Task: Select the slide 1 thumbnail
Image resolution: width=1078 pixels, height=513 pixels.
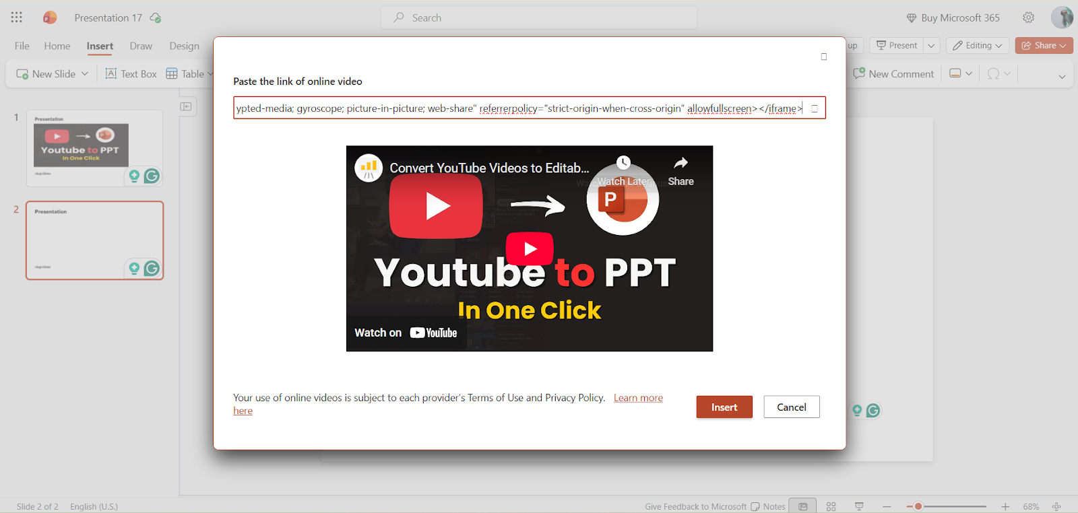Action: (94, 148)
